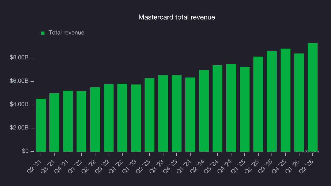Select the Q4 '24 revenue bar
Screen dimensions: 331x186
pyautogui.click(x=231, y=108)
